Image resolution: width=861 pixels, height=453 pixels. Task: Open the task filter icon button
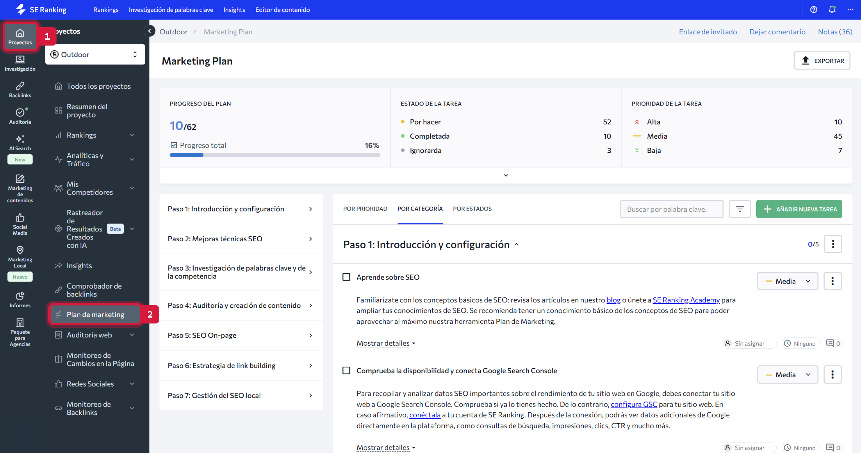point(740,209)
